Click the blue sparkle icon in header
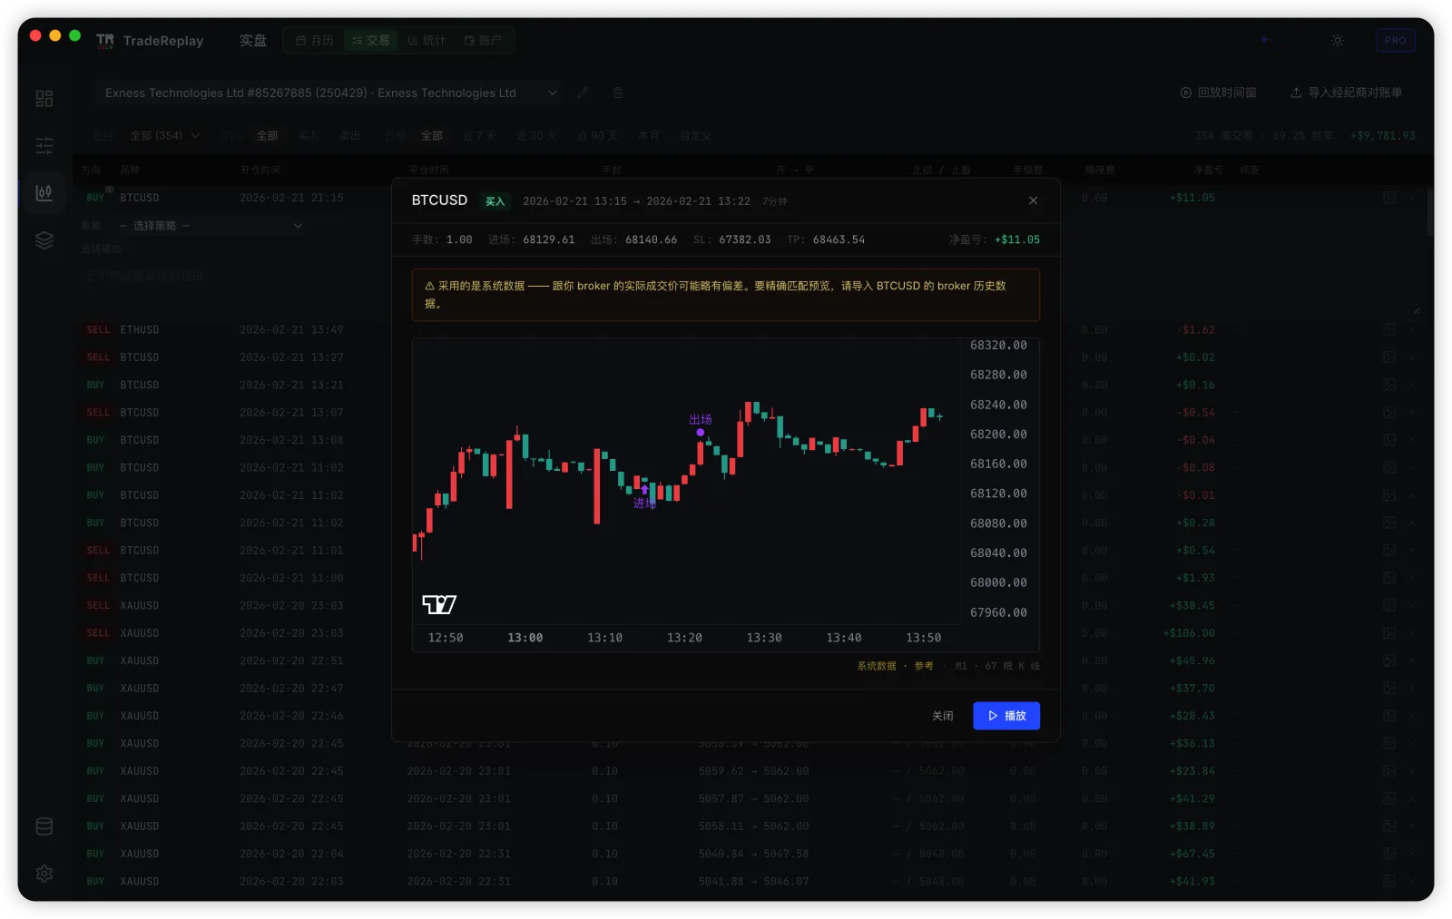Screen dimensions: 1452x919 [1264, 40]
